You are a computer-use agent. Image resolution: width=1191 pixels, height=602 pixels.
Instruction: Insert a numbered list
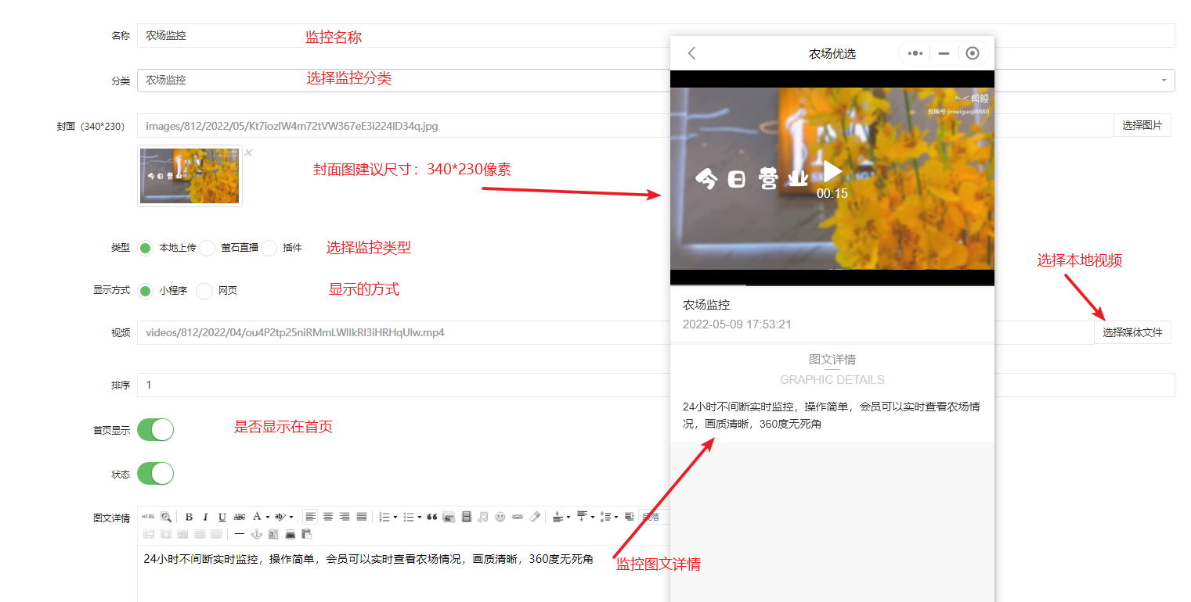[384, 517]
